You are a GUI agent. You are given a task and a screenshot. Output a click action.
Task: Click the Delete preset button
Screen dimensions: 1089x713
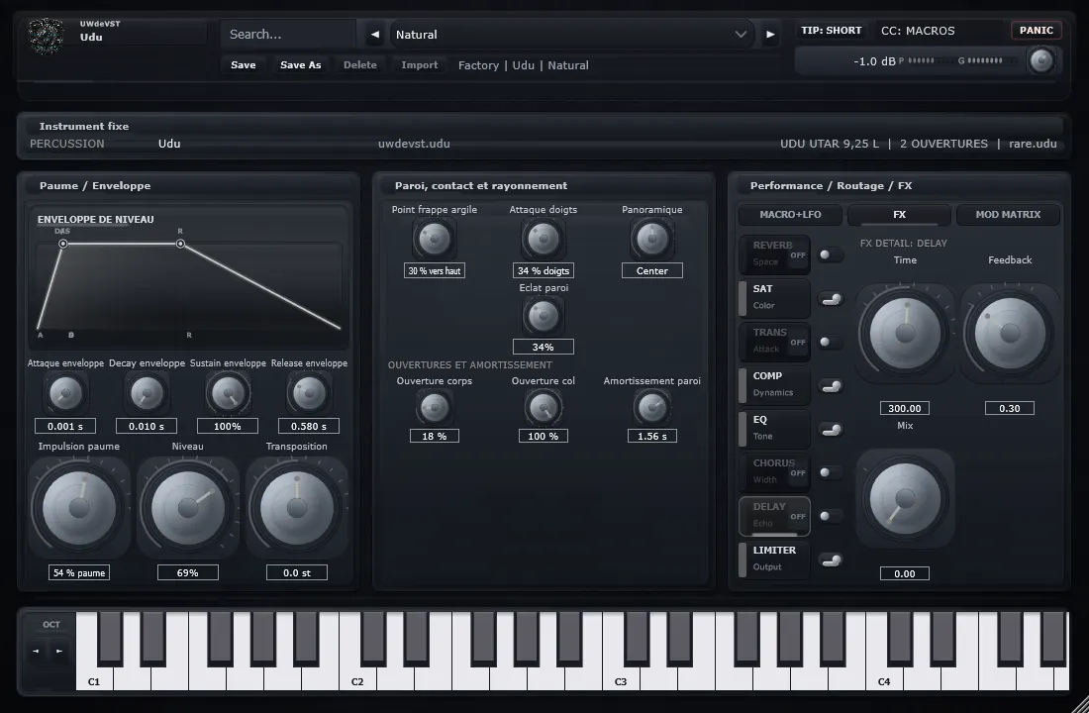pos(359,64)
